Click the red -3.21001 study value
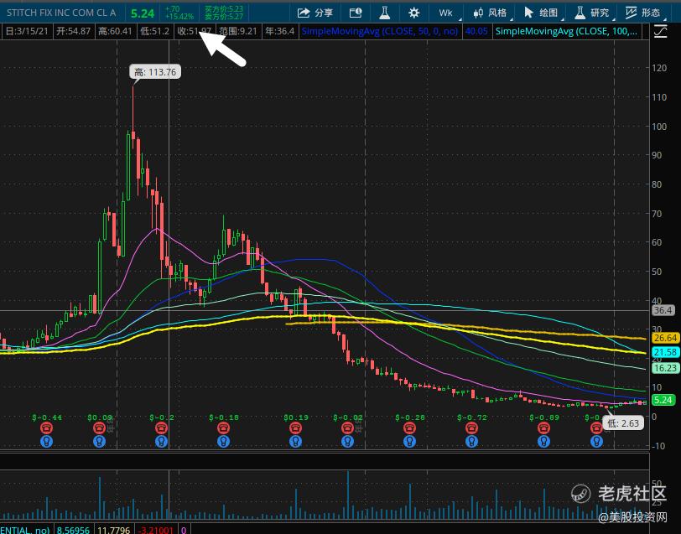Viewport: 681px width, 534px height. coord(156,530)
